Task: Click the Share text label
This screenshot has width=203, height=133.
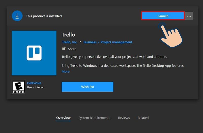Action: click(72, 49)
